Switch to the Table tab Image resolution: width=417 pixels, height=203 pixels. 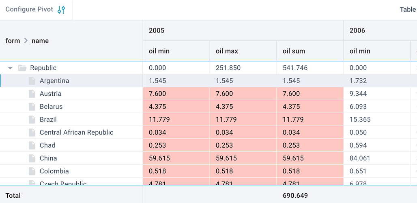click(407, 10)
